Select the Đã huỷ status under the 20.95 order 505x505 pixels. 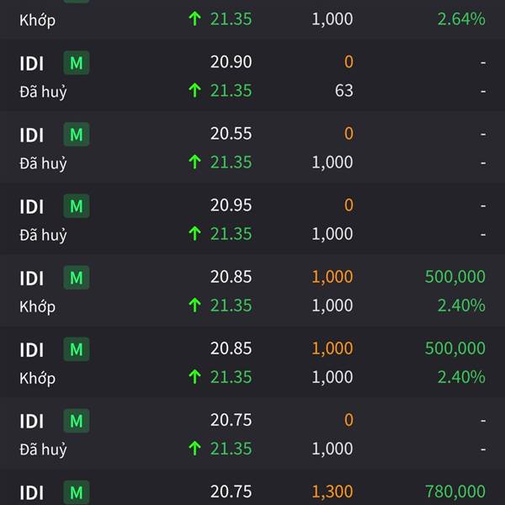(x=43, y=235)
